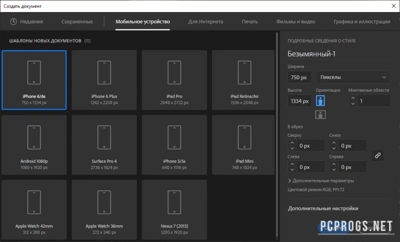Click the artboards count field
Viewport: 400px width, 242px height.
click(374, 101)
